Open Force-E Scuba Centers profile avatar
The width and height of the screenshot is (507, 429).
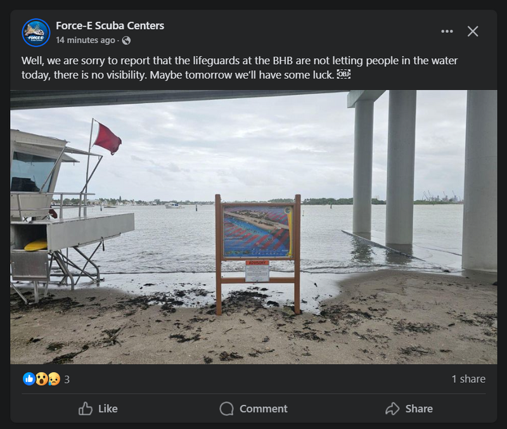point(35,32)
